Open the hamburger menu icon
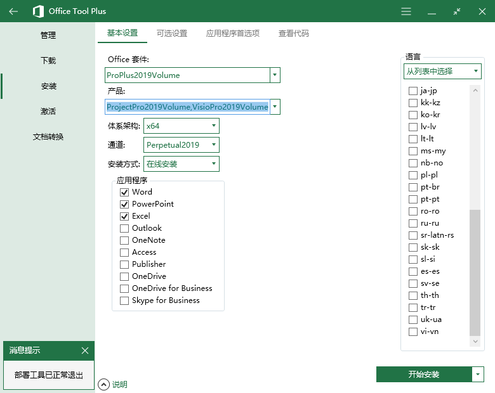Viewport: 495px width, 393px height. coord(406,11)
